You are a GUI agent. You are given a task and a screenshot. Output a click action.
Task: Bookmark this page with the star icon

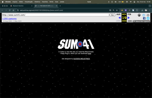(x=117, y=10)
